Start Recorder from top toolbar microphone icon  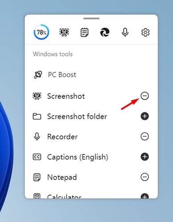(125, 32)
